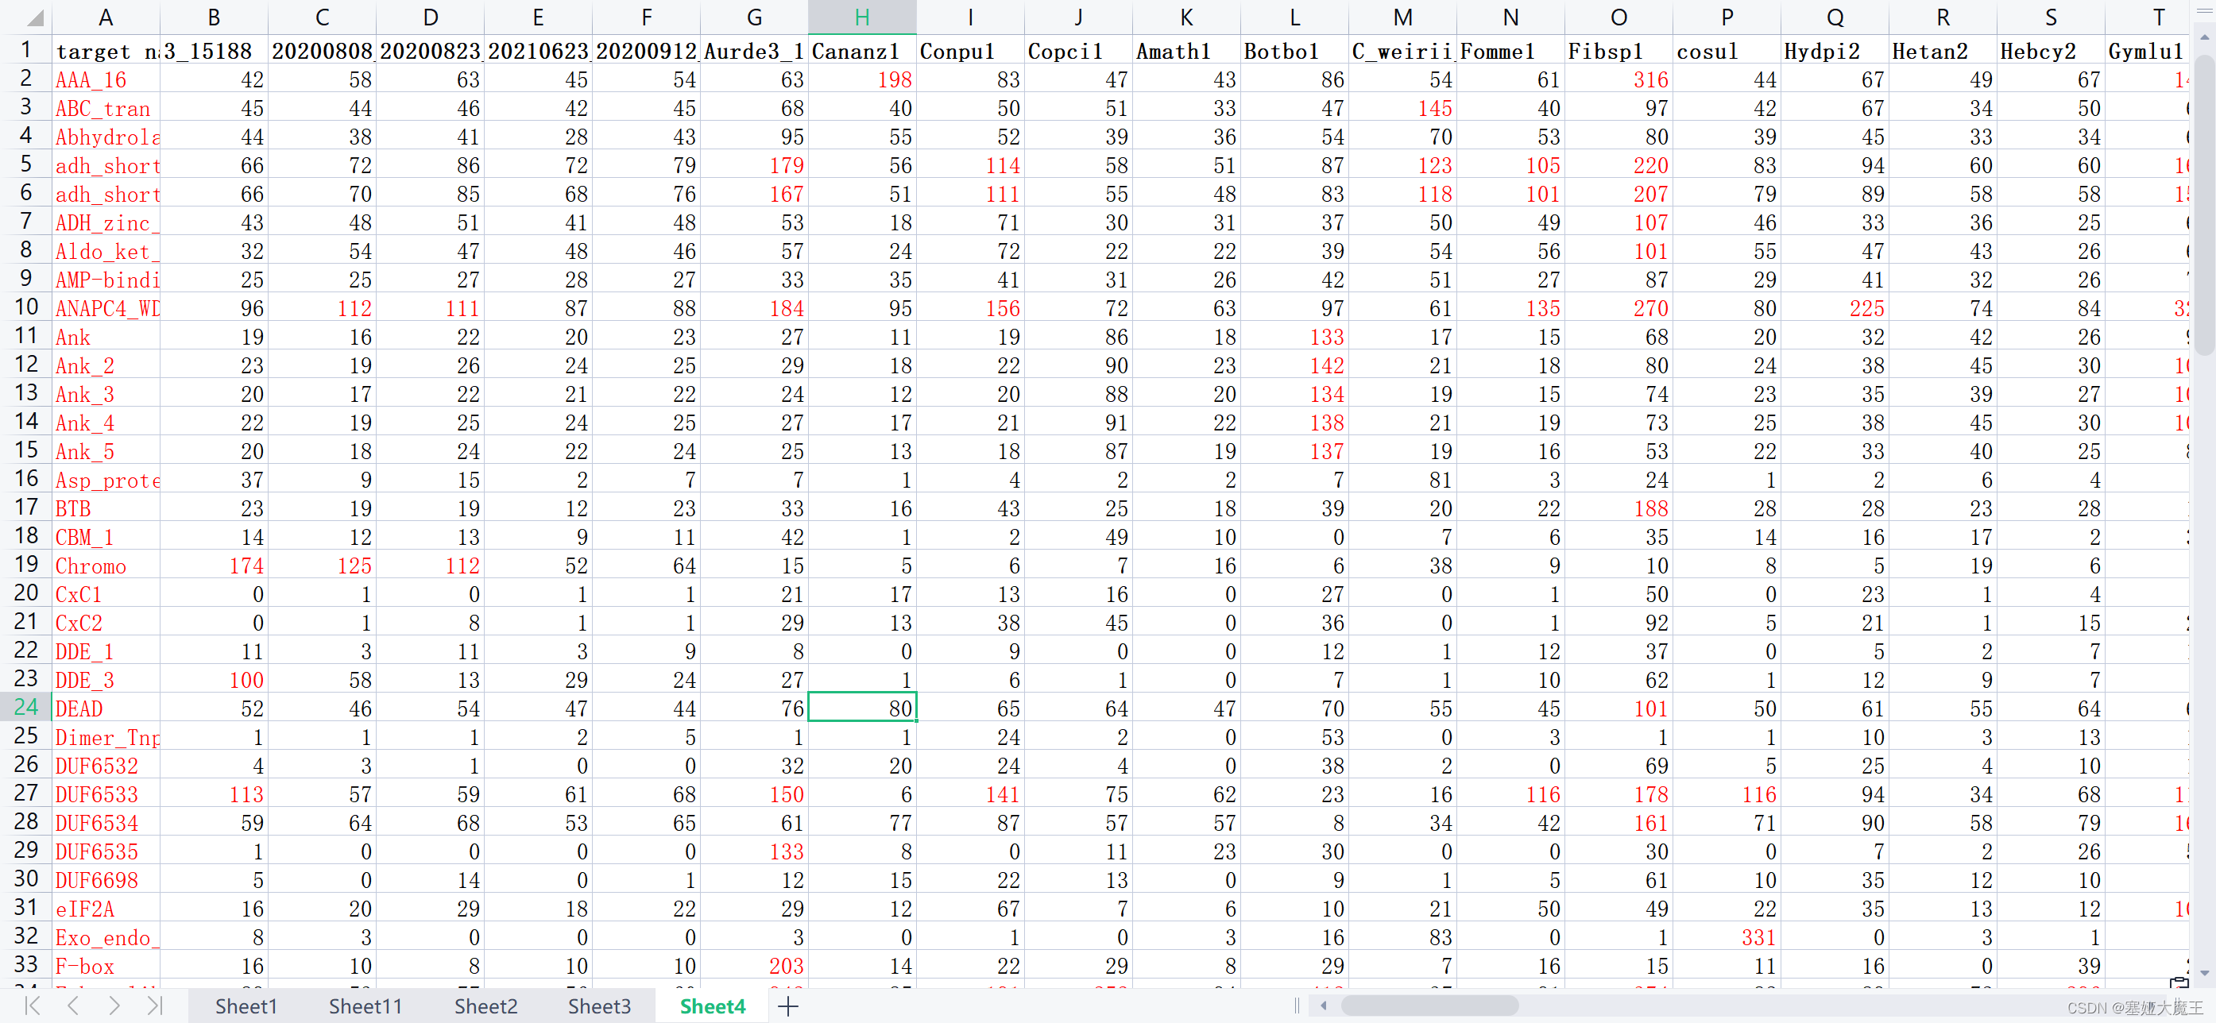Select the Sheet3 tab
This screenshot has height=1023, width=2216.
(600, 1005)
